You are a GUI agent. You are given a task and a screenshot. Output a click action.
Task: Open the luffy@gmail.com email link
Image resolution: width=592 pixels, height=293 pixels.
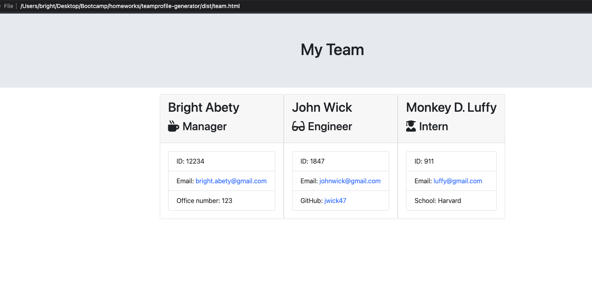[458, 181]
